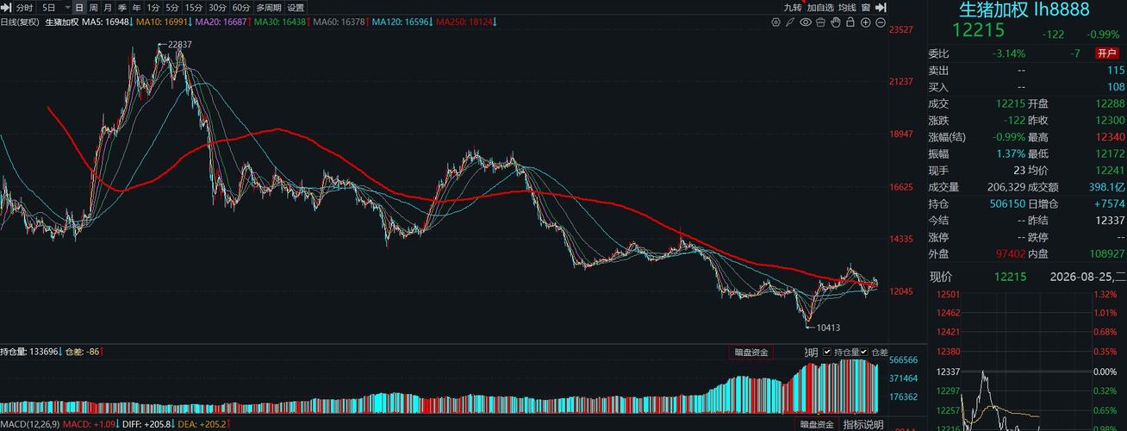Click the window layout icon beside 均线
1127x431 pixels.
coord(866,7)
